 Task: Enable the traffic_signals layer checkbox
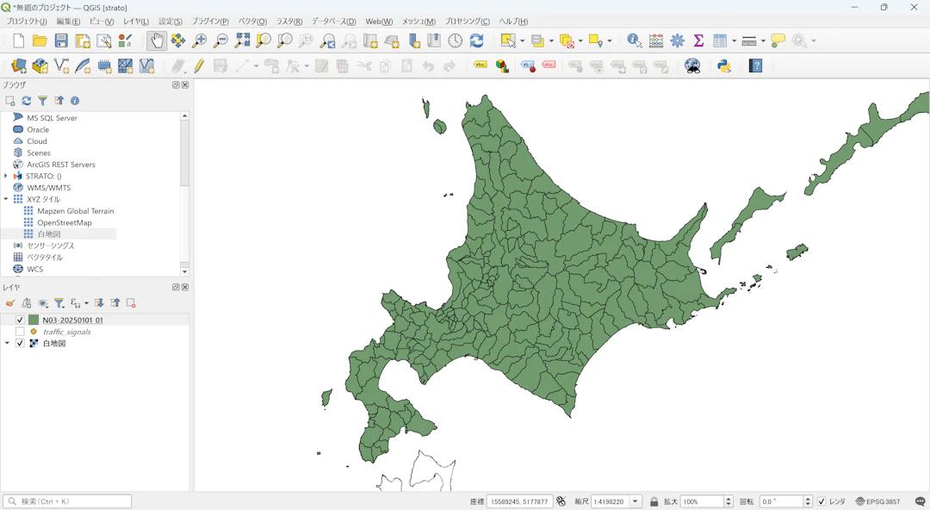pyautogui.click(x=20, y=332)
